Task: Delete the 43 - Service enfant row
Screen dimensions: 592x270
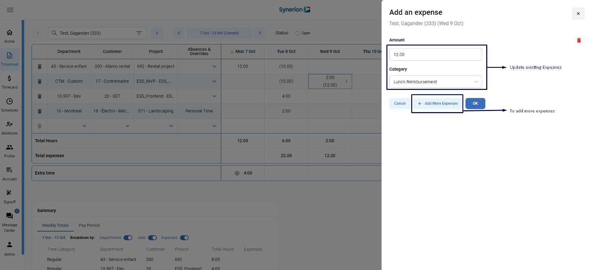Action: 40,67
